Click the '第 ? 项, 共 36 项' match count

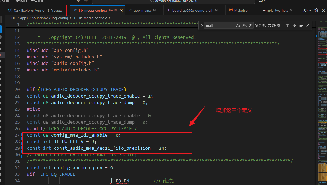click(267, 25)
